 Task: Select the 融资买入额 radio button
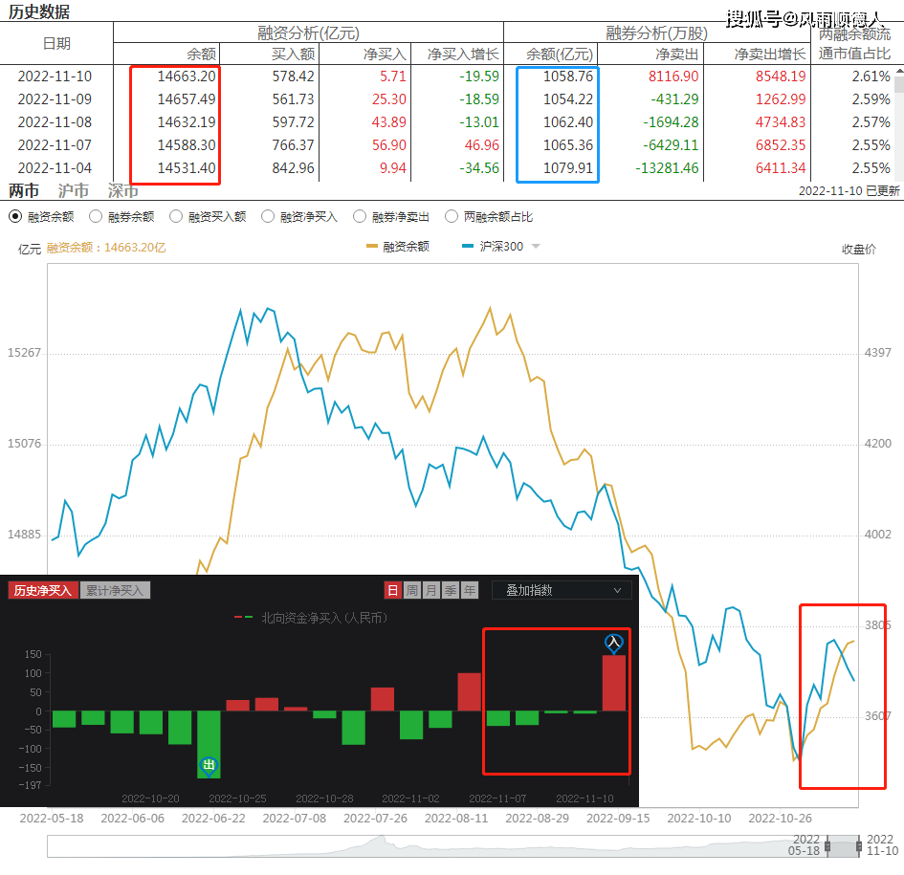[x=176, y=217]
